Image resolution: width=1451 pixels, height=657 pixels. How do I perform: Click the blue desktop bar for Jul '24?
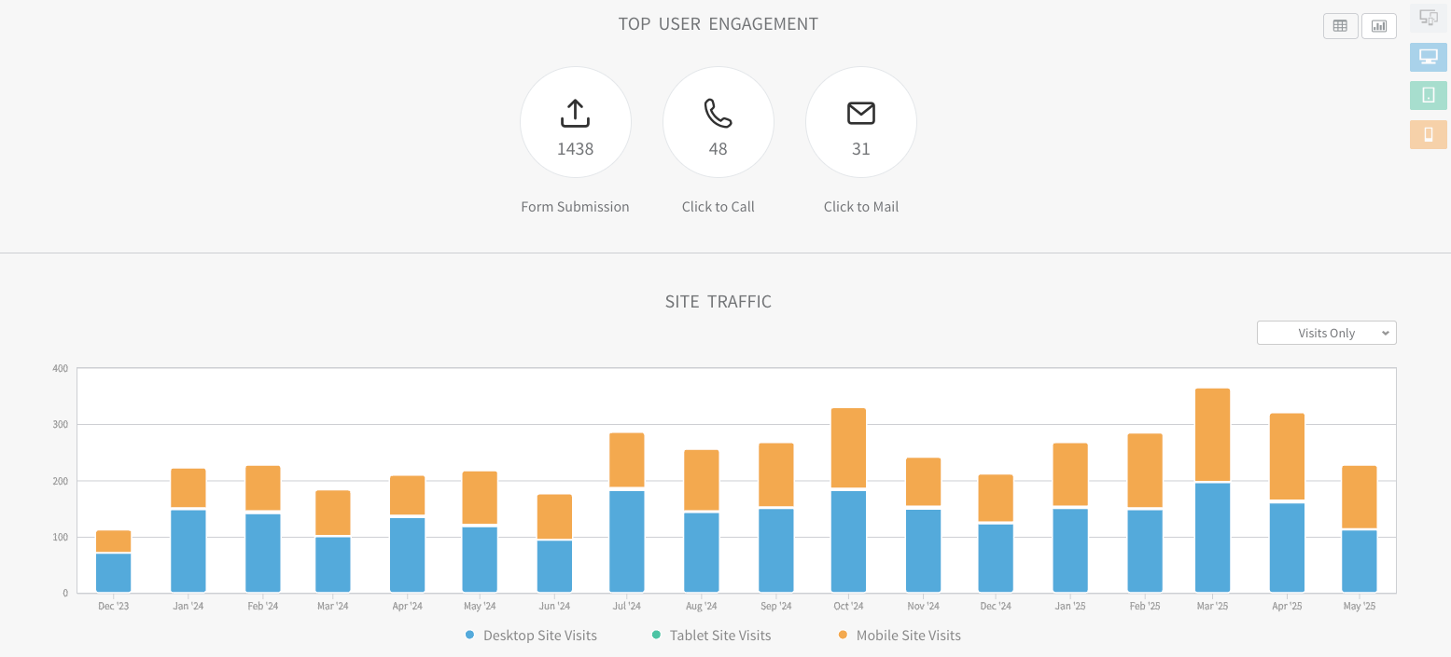click(x=626, y=541)
